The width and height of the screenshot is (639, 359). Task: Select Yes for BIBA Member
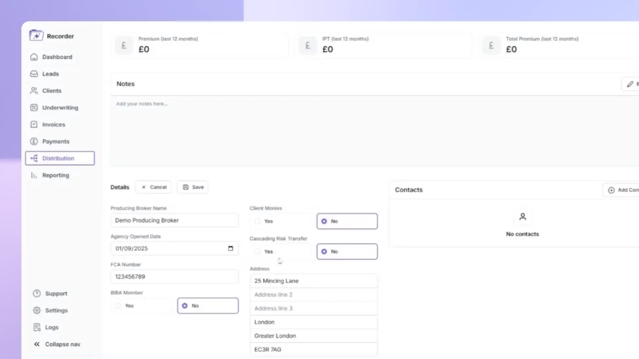tap(118, 306)
